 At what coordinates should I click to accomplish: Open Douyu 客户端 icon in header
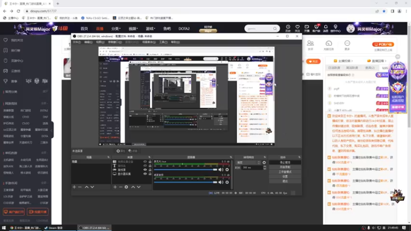point(316,28)
